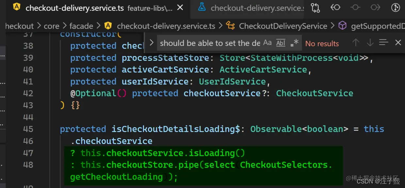
Task: Open the getSupportedD... method breadcrumb
Action: pyautogui.click(x=378, y=26)
